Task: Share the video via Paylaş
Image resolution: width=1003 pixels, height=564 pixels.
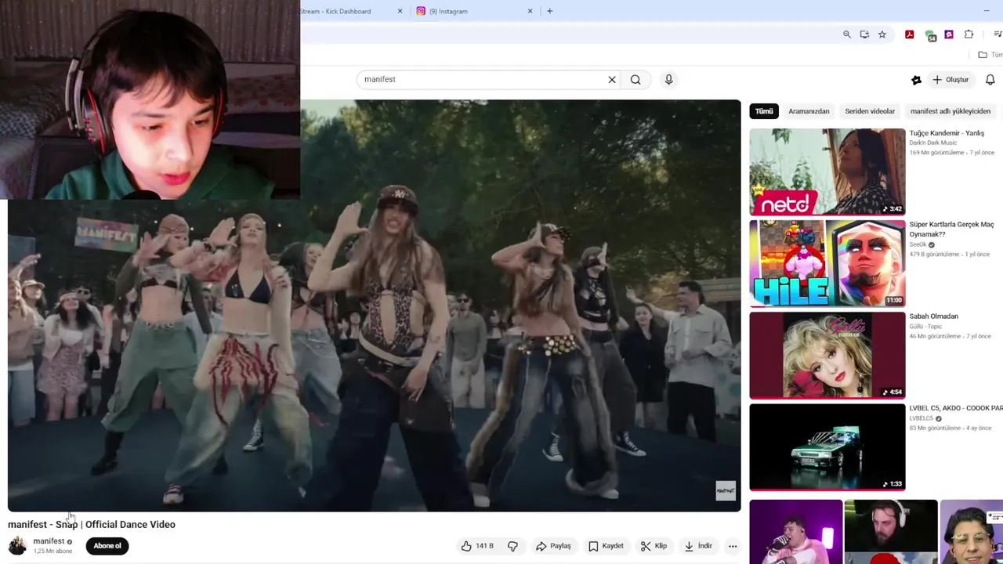Action: 553,546
